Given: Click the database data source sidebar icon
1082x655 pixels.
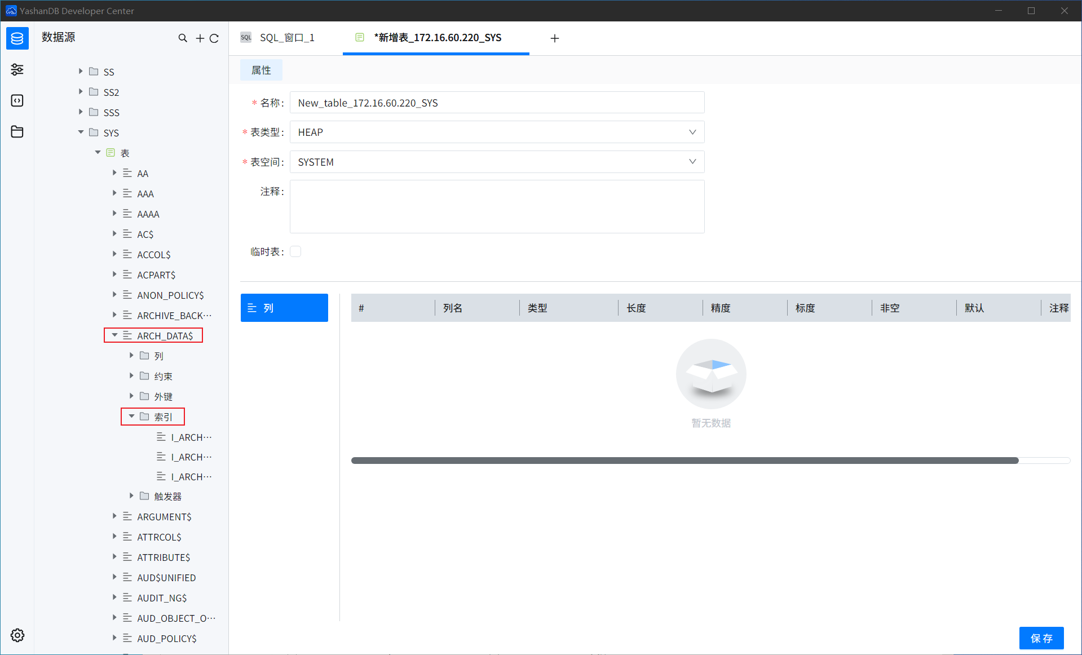Looking at the screenshot, I should pos(17,38).
